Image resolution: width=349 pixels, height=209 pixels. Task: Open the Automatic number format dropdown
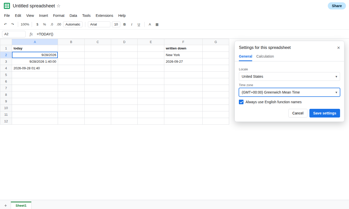point(73,24)
